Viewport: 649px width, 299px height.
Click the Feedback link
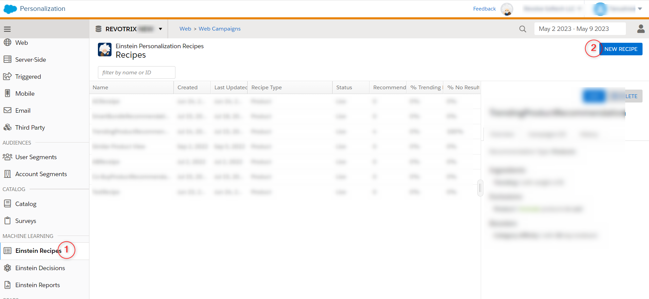(x=484, y=9)
